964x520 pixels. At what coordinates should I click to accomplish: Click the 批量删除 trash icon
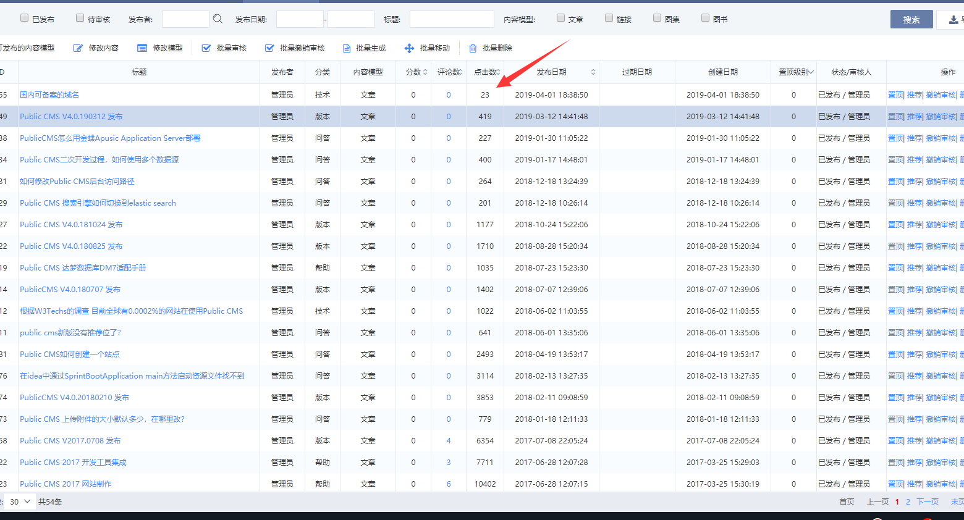(x=473, y=48)
